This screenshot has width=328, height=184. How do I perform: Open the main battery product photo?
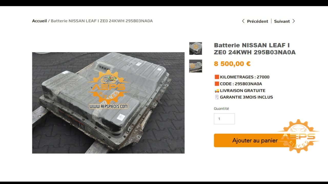click(x=108, y=103)
